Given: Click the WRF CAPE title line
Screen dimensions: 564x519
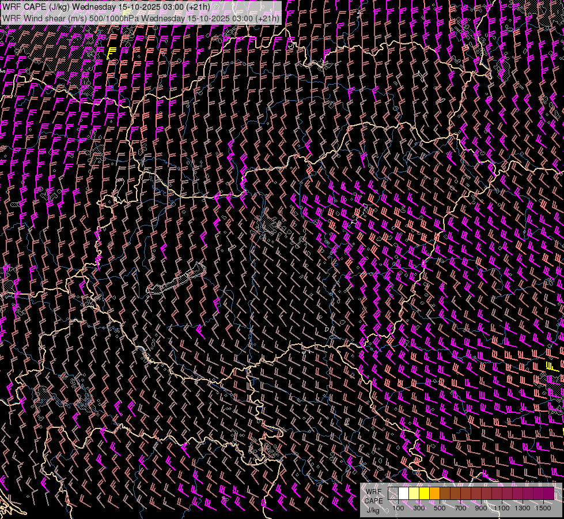Looking at the screenshot, I should point(106,7).
